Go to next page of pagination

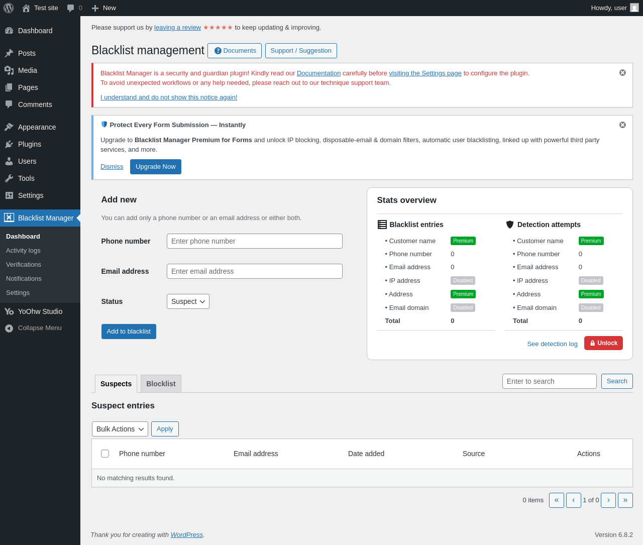(x=608, y=500)
